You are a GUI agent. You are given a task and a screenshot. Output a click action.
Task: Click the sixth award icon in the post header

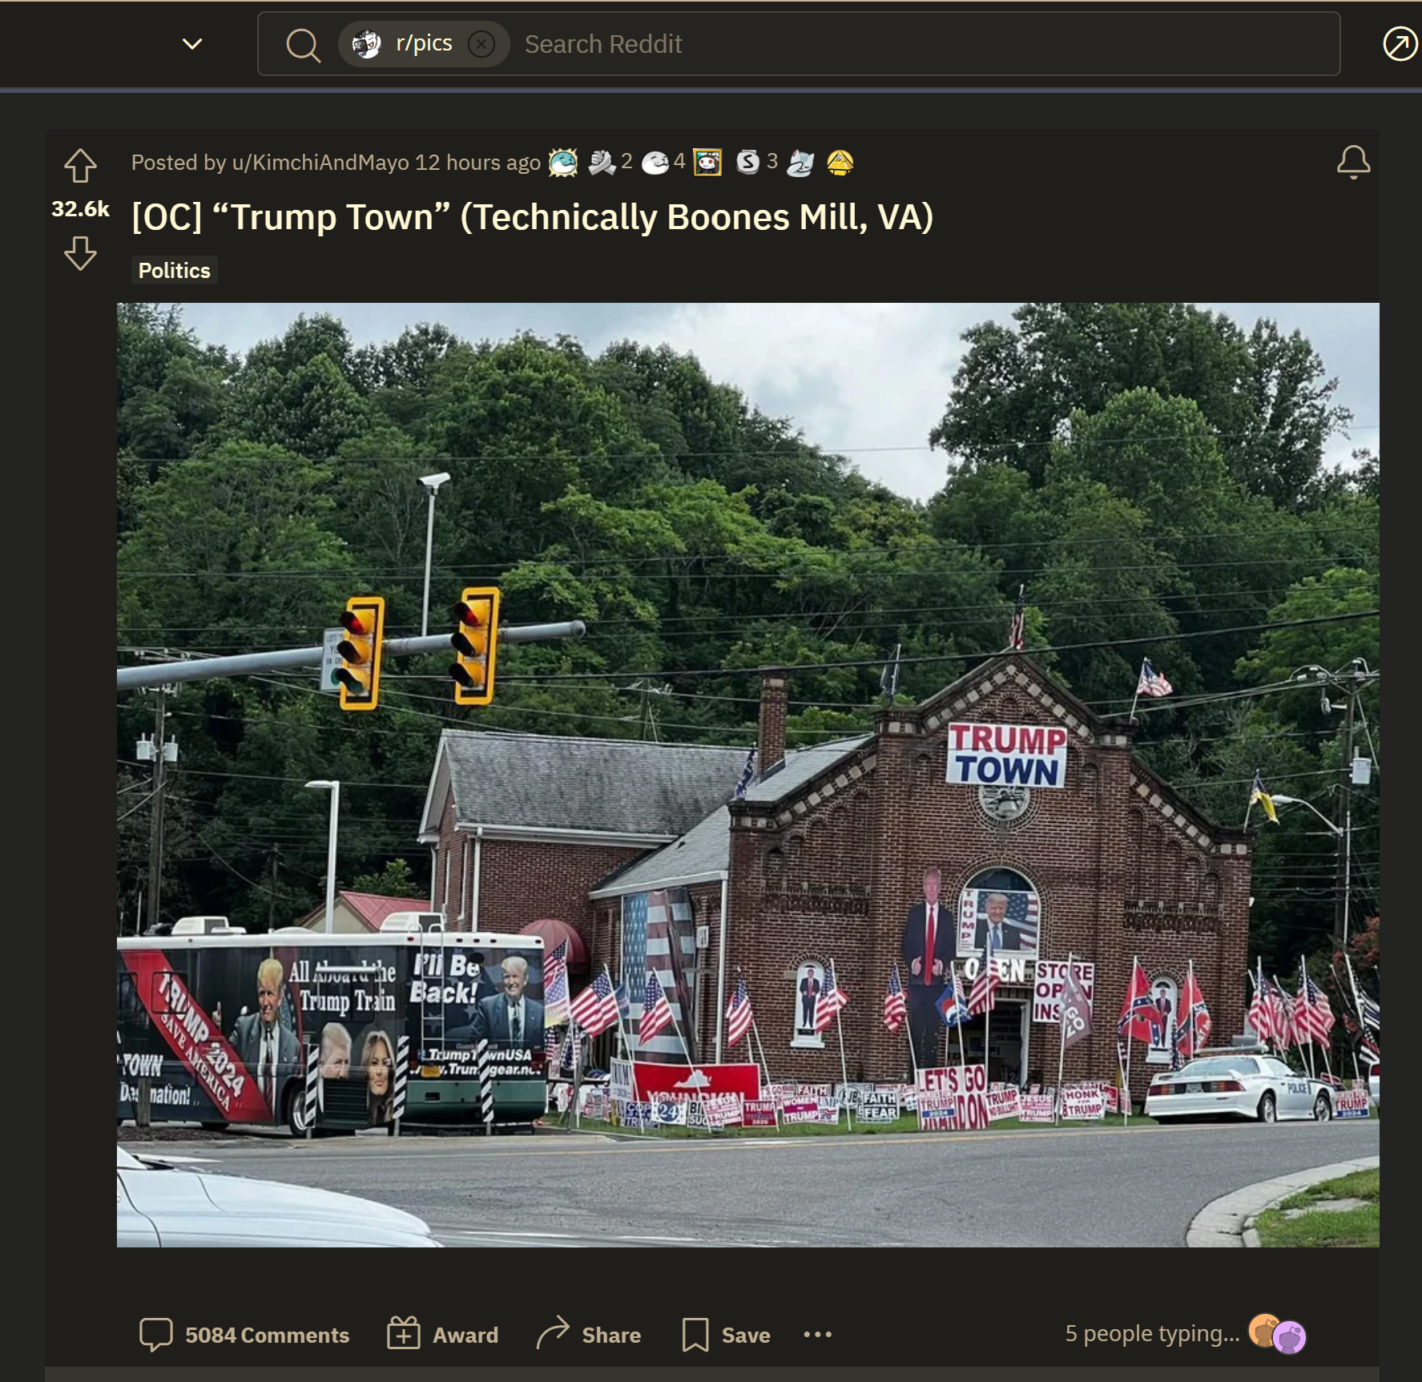[x=800, y=163]
